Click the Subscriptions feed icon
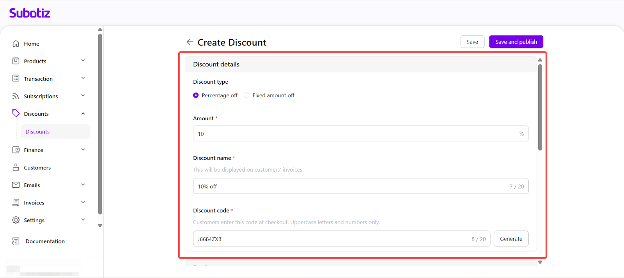This screenshot has height=278, width=624. pos(16,96)
